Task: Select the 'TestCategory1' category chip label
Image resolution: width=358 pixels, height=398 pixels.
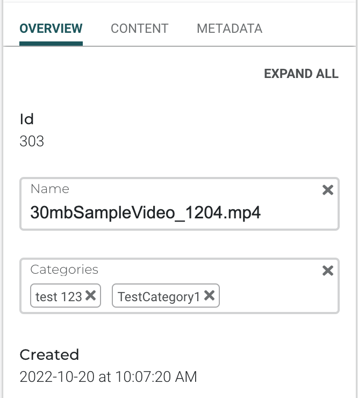Action: tap(159, 296)
